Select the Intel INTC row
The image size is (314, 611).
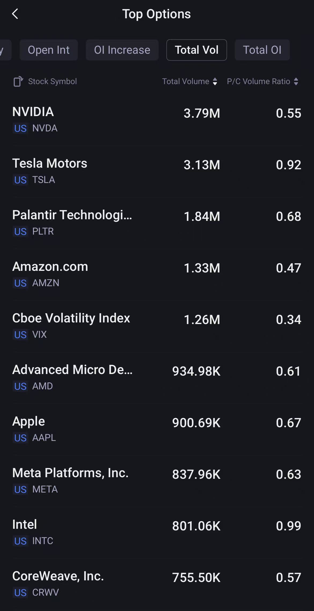[x=157, y=532]
